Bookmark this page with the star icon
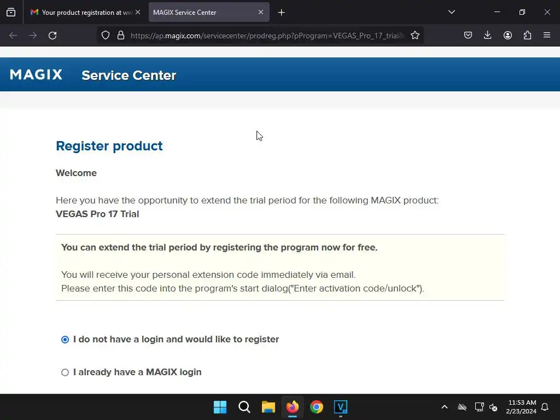The image size is (560, 420). (415, 36)
